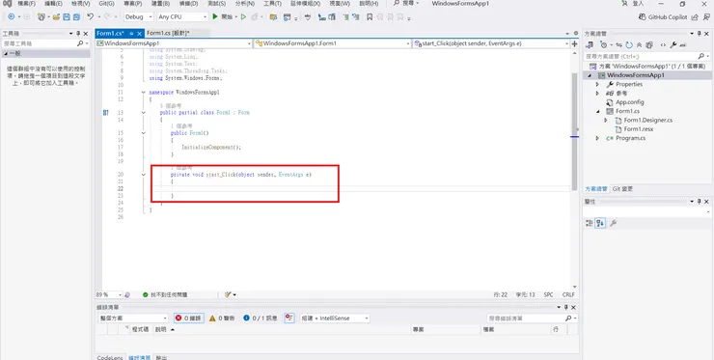Open the WindowsFormsApp1 project navigation dropdown
Screen dimensions: 714x360
[174, 43]
